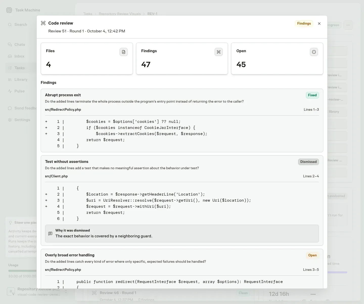Click the Review 46 scan icon in background list
The height and width of the screenshot is (304, 364).
[x=94, y=293]
